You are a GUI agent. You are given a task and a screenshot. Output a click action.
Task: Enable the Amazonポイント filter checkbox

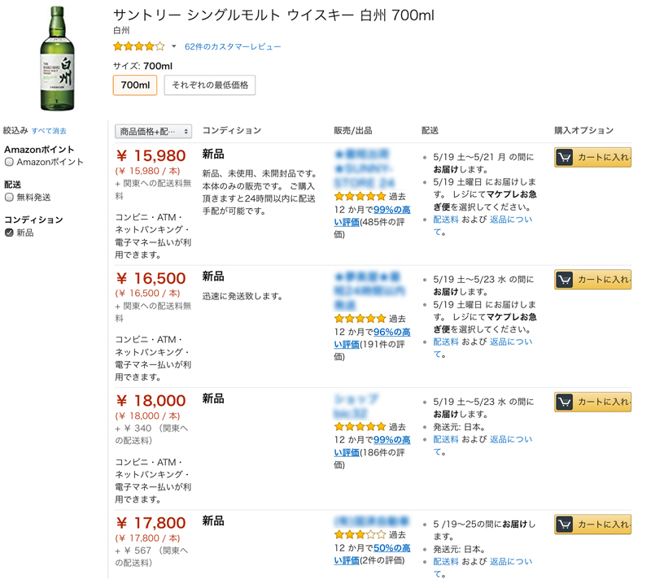[x=10, y=162]
